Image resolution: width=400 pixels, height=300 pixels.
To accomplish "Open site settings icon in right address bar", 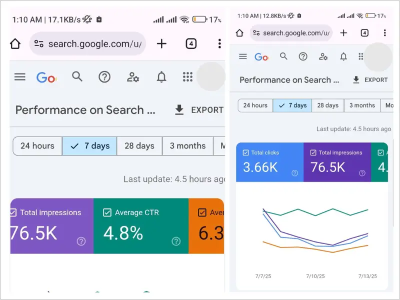I will point(256,32).
